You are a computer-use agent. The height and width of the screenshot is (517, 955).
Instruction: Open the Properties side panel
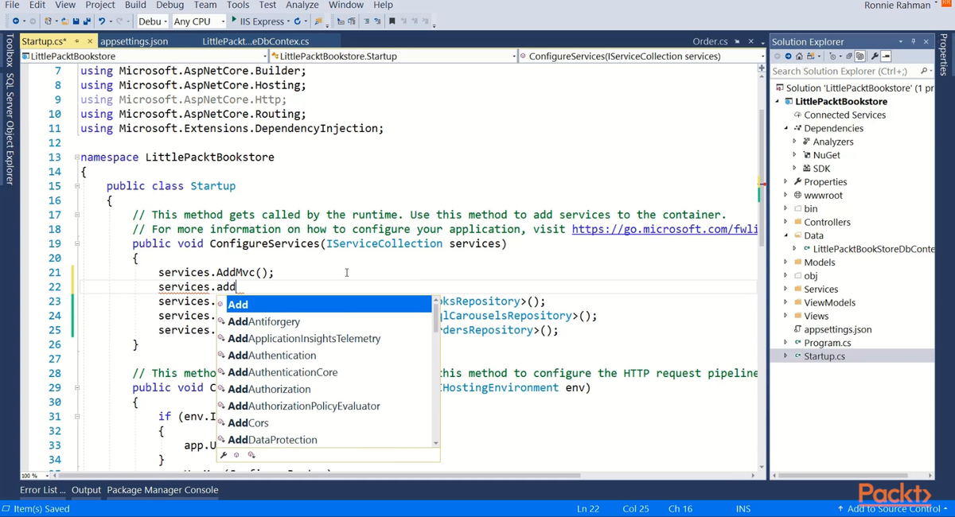coord(945,54)
